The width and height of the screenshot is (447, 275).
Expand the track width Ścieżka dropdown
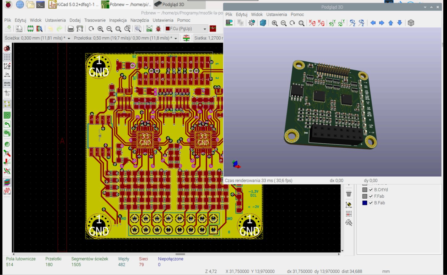click(x=69, y=38)
